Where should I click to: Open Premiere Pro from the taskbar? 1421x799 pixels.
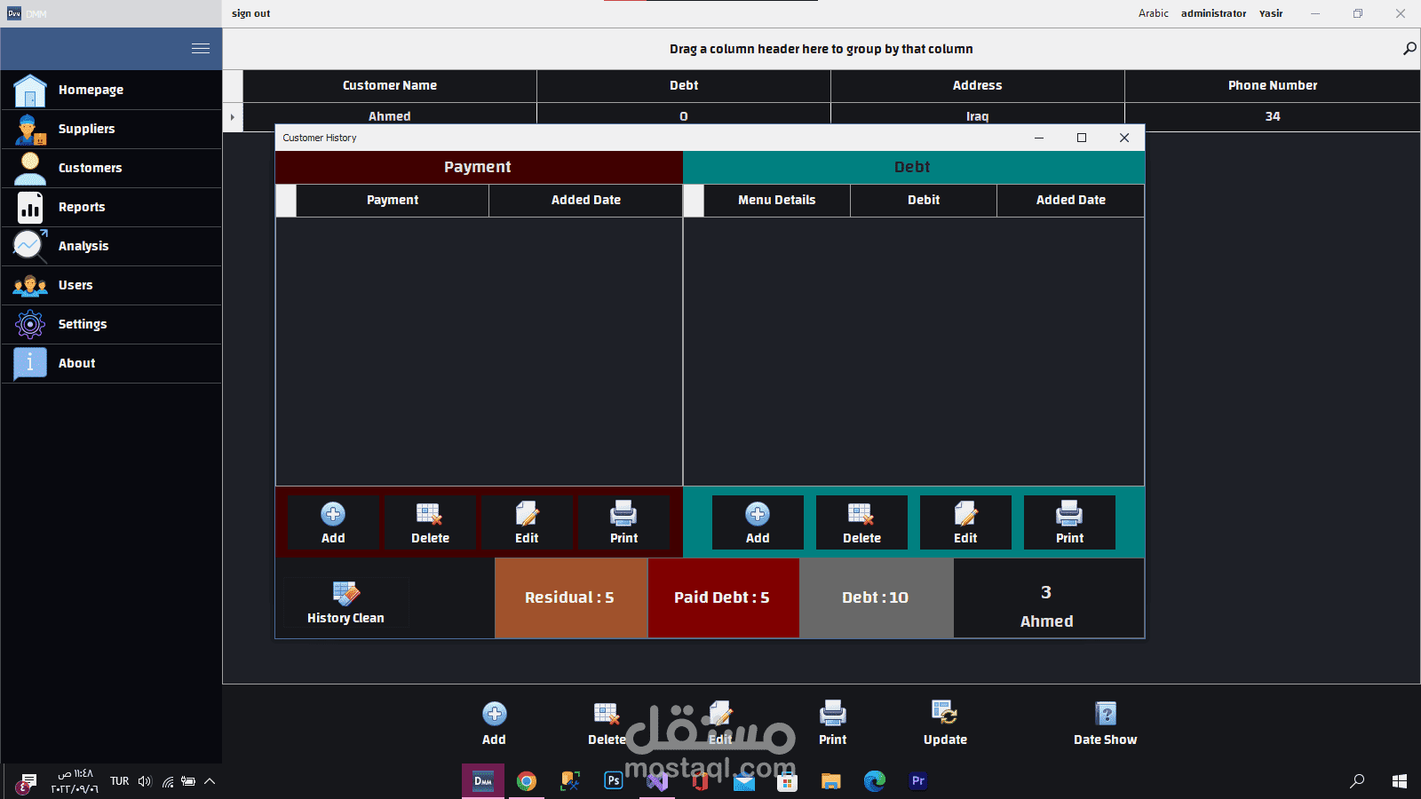coord(918,781)
